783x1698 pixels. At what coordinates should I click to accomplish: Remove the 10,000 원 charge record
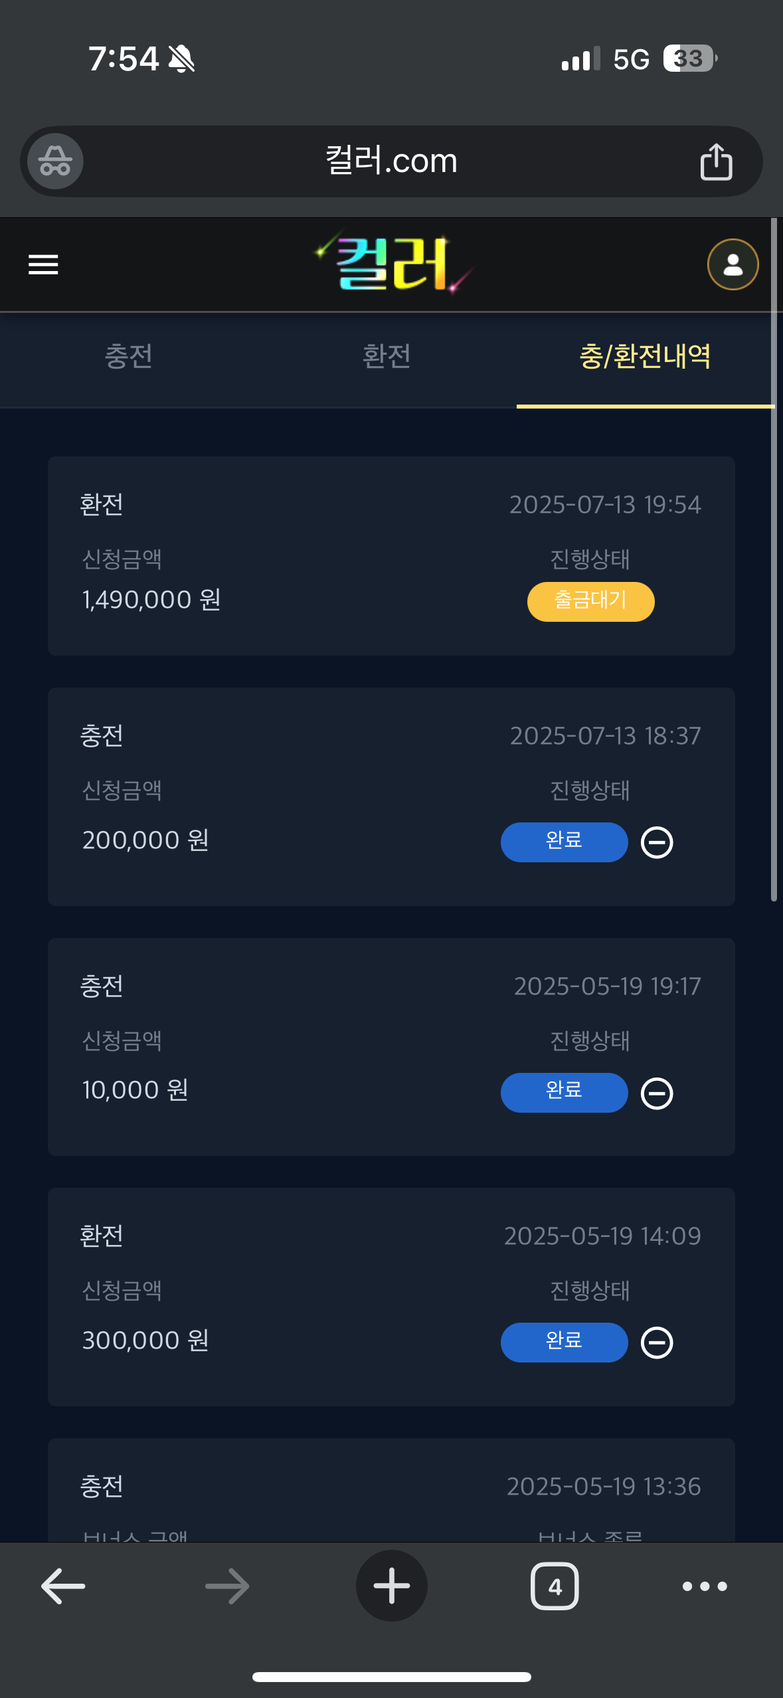657,1093
